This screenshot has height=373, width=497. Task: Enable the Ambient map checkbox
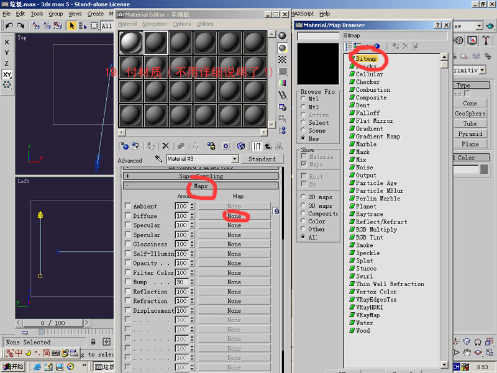pyautogui.click(x=128, y=206)
